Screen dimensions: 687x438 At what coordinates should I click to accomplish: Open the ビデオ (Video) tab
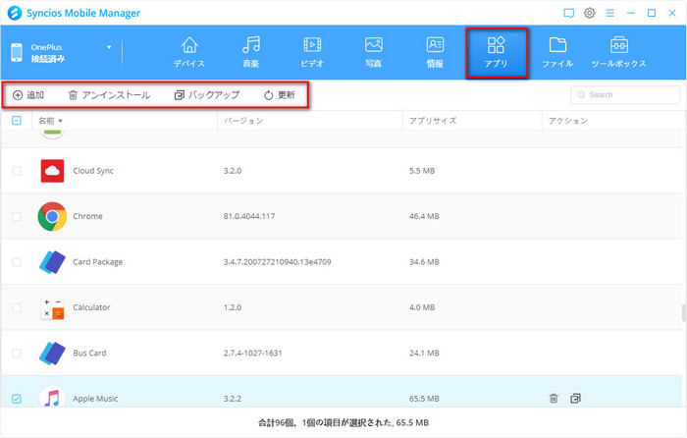[x=312, y=52]
